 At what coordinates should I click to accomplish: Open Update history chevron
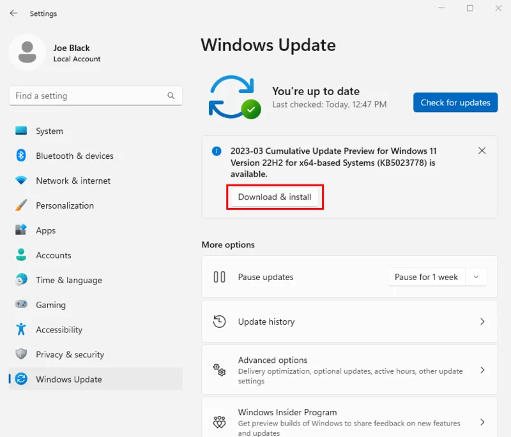[x=482, y=322]
